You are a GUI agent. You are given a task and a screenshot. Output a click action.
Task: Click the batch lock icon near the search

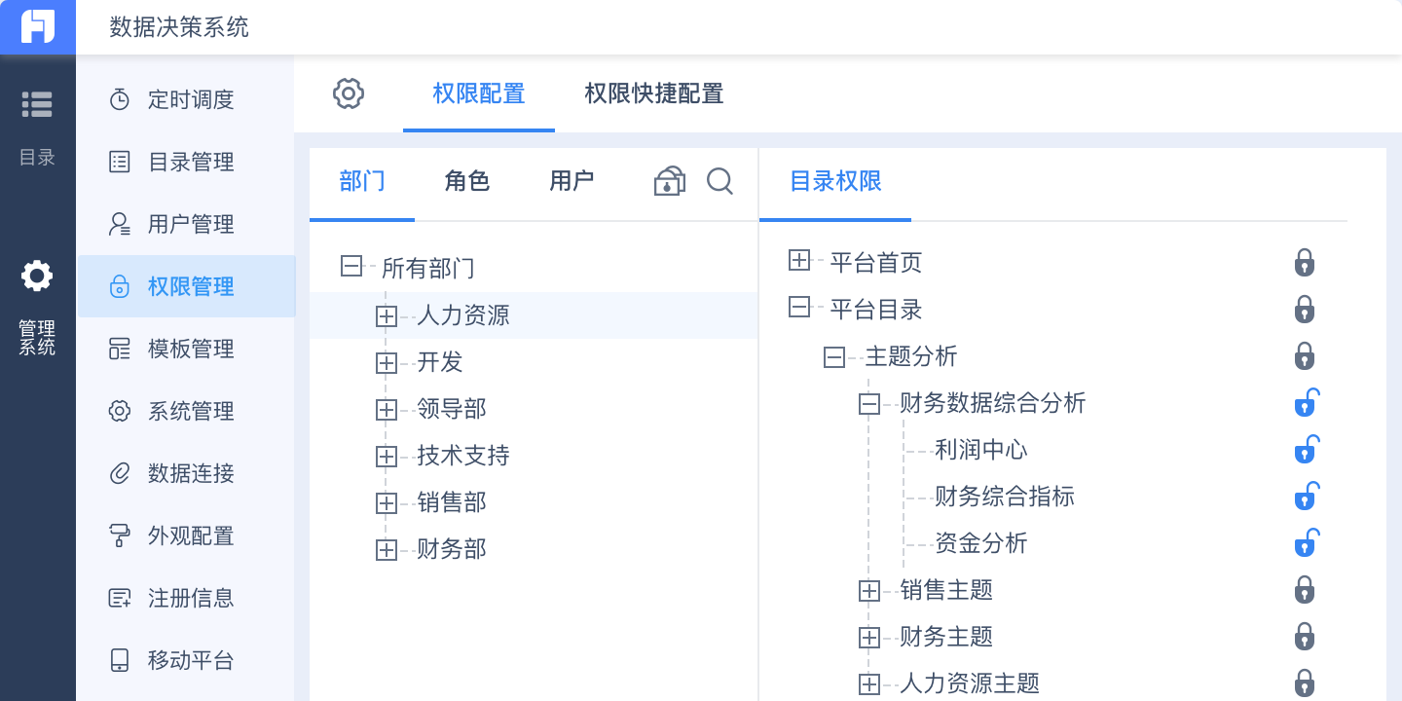click(669, 181)
